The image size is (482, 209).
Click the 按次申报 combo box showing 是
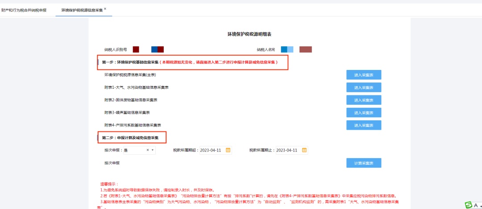[139, 150]
